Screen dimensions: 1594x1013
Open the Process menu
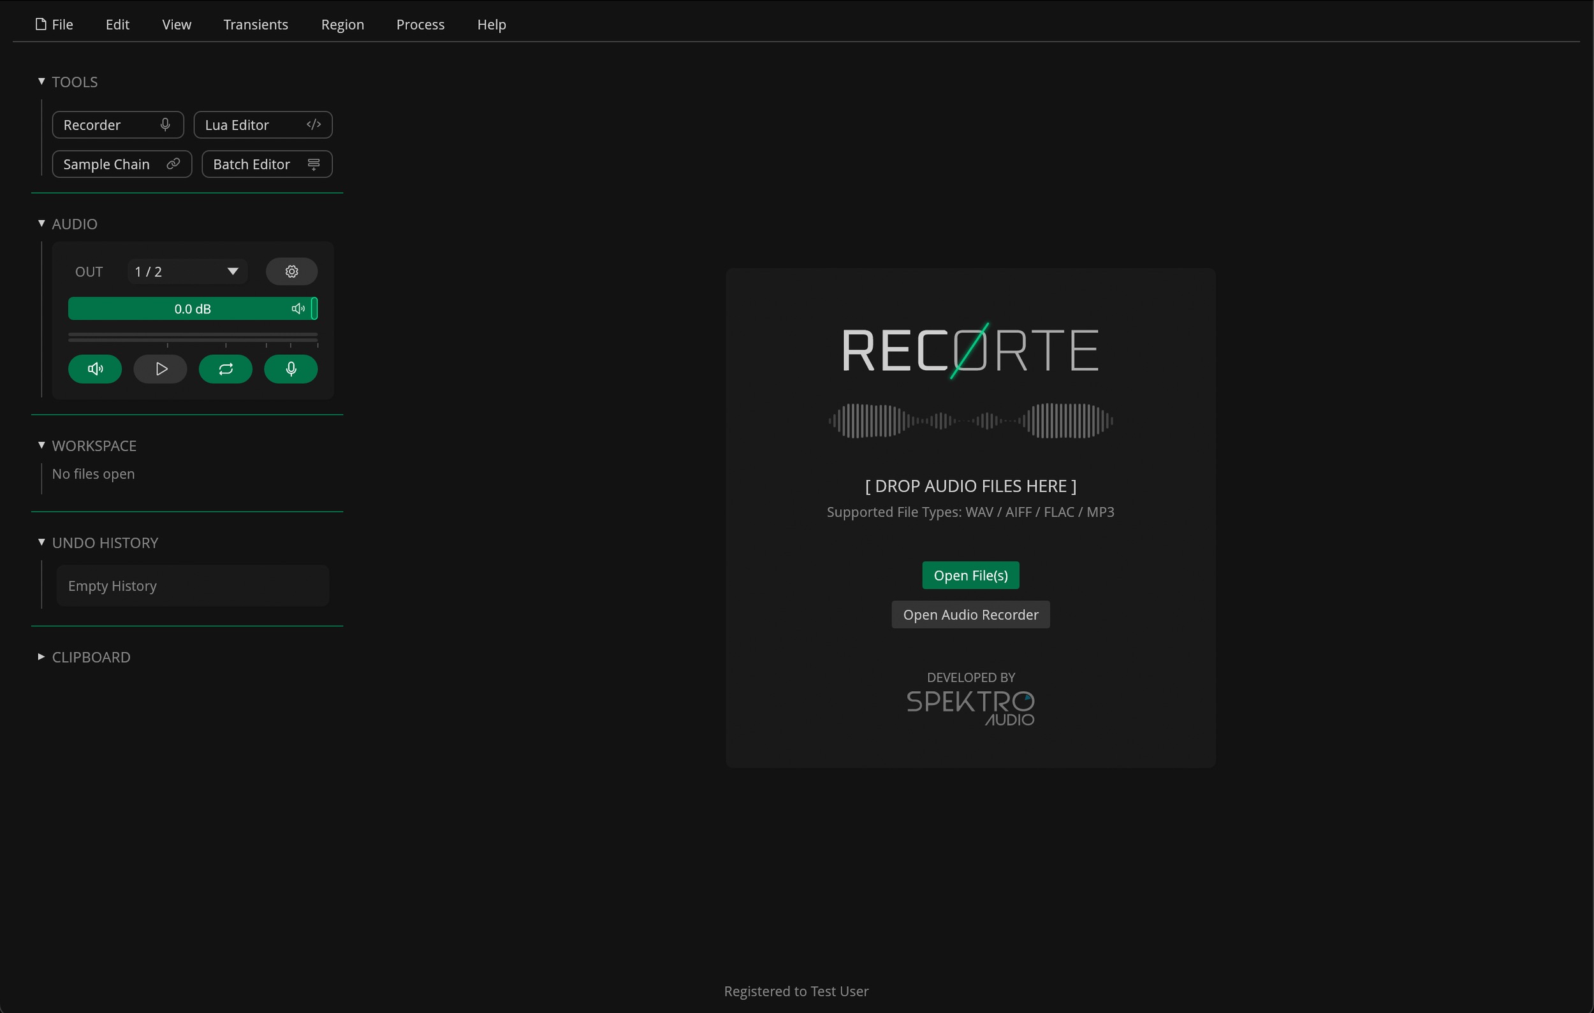tap(420, 24)
